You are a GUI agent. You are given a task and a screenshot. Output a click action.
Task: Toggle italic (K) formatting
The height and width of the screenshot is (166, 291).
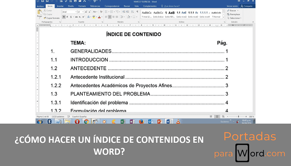coord(67,17)
